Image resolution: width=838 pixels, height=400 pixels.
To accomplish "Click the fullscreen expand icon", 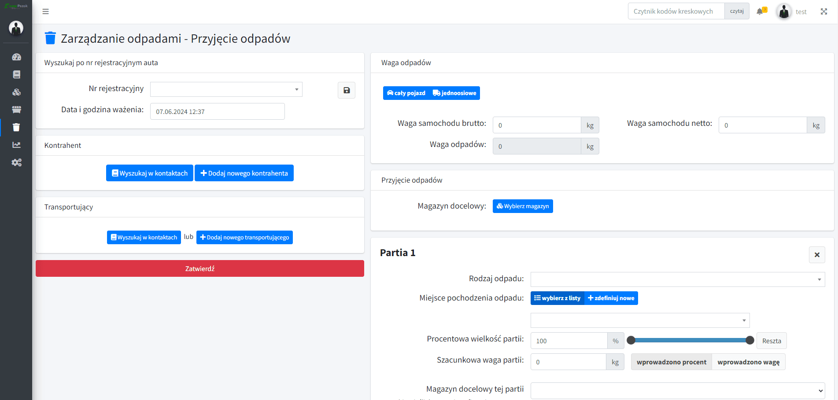I will [x=824, y=11].
